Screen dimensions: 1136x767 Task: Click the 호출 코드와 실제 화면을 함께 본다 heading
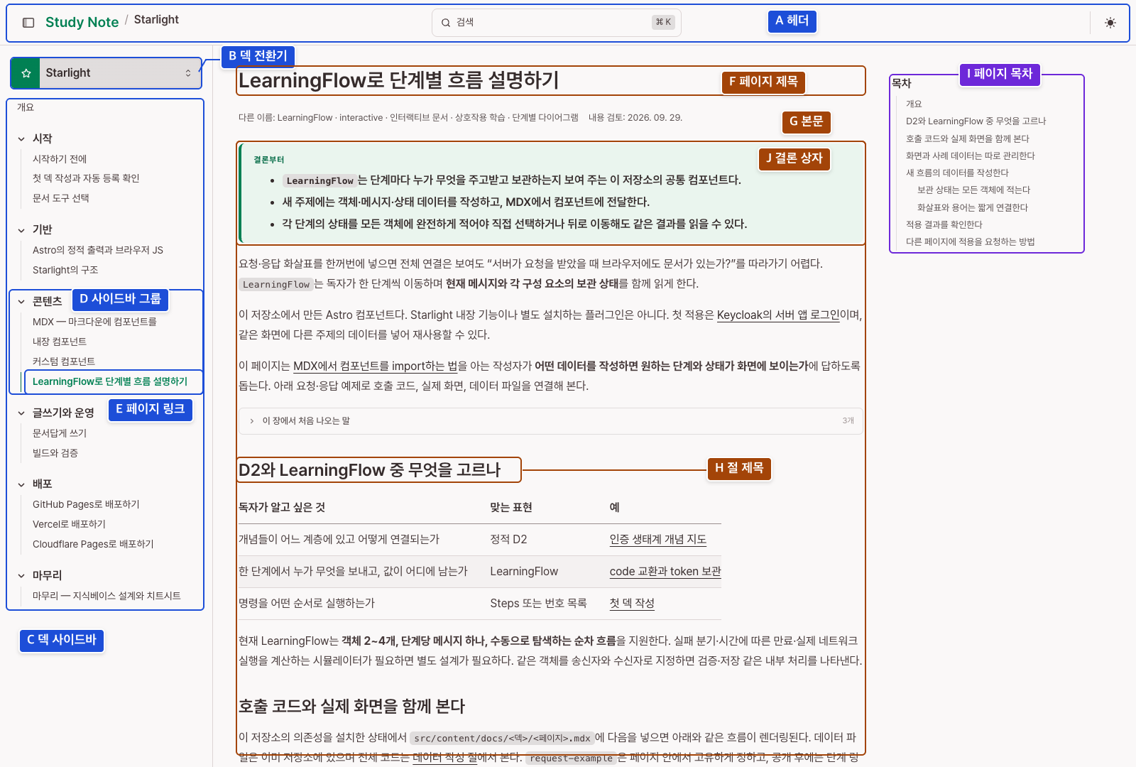tap(351, 707)
